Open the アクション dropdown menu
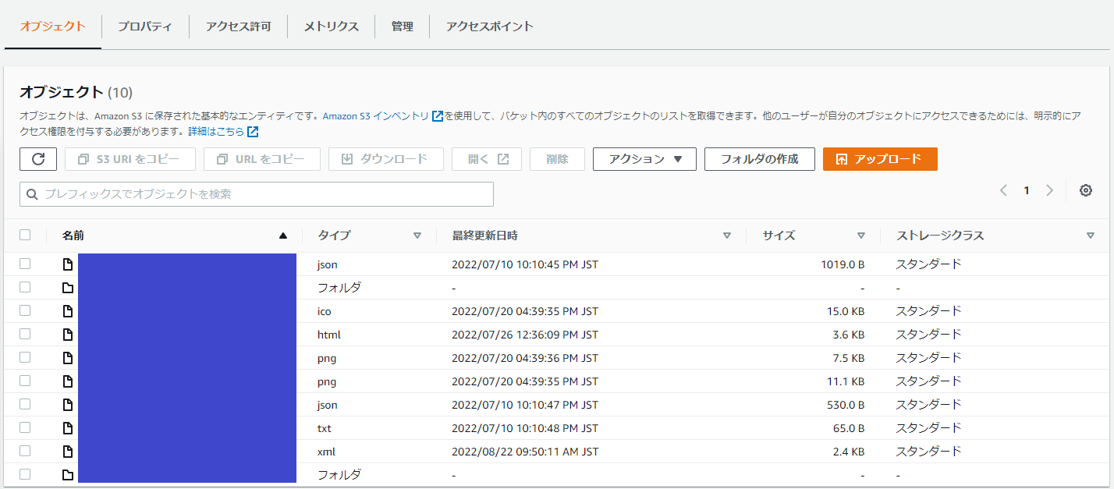This screenshot has height=489, width=1114. (644, 159)
